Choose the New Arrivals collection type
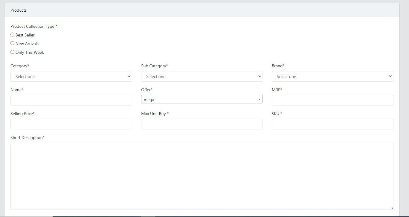 tap(13, 43)
